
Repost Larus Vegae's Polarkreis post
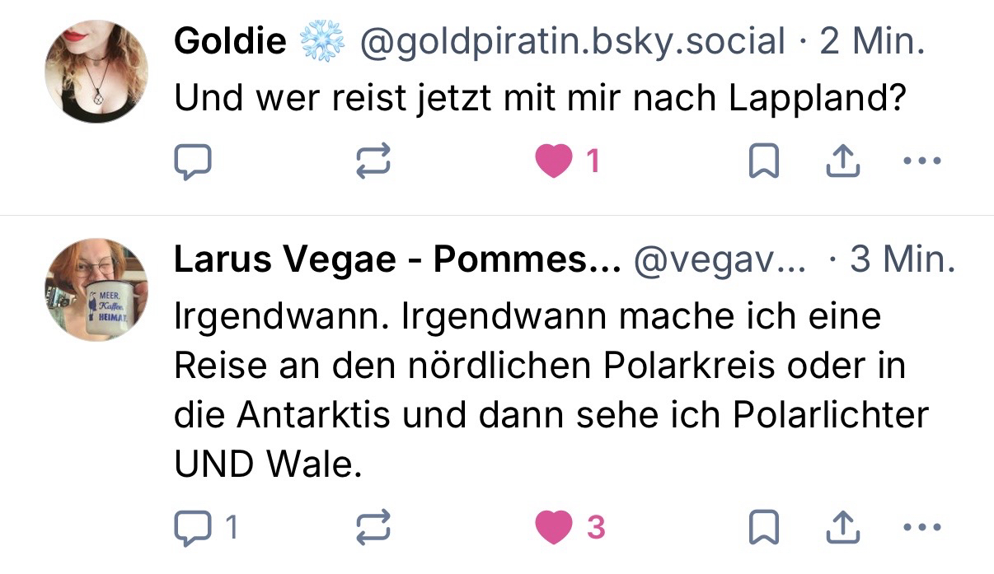pos(373,527)
